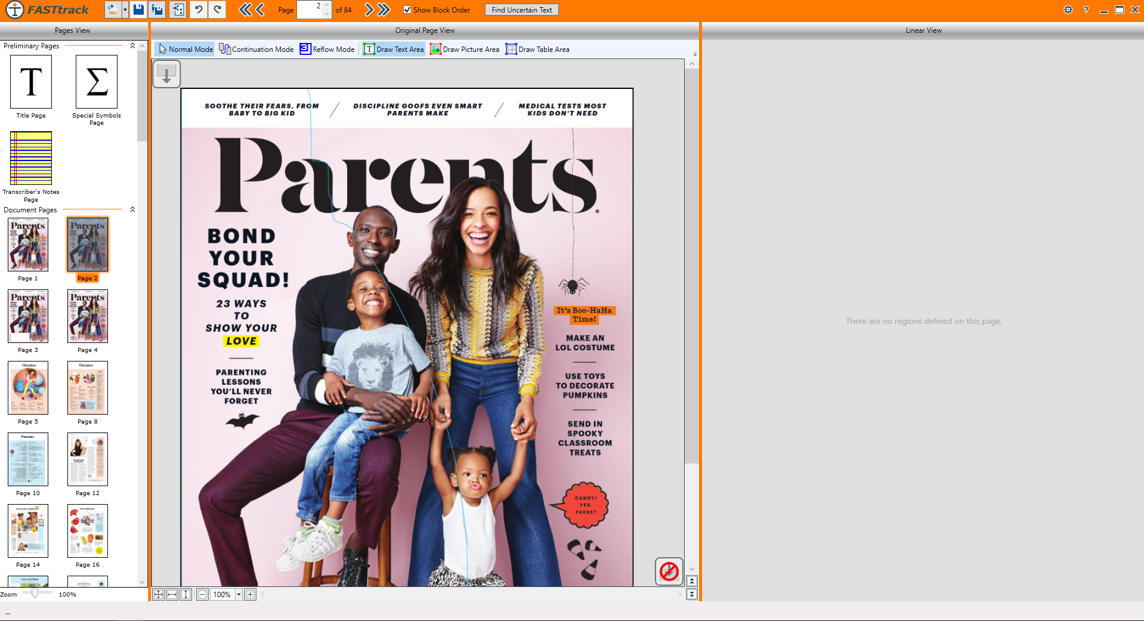
Task: Click the scroll-to-top double arrow button
Action: 692,581
